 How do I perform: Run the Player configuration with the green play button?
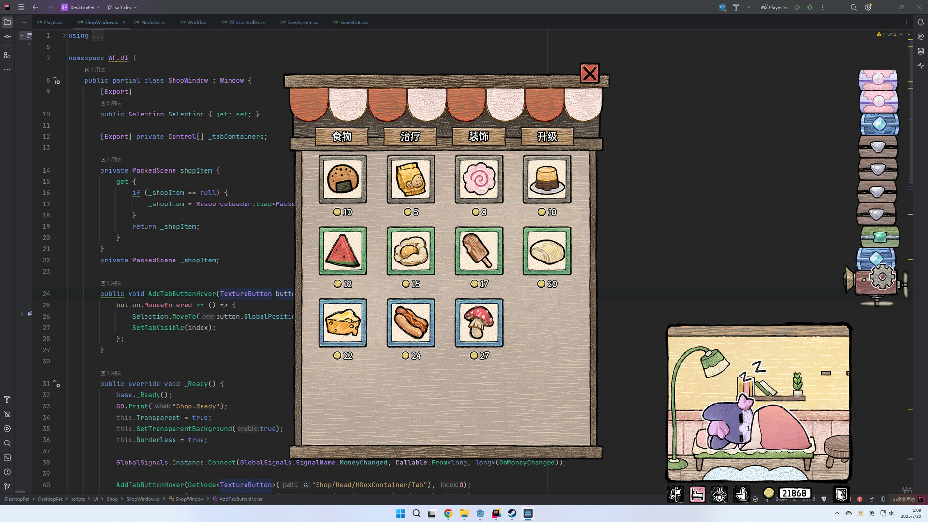pos(797,7)
